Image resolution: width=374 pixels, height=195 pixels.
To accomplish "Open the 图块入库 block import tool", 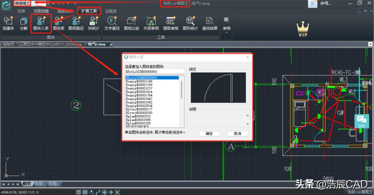I will point(41,23).
